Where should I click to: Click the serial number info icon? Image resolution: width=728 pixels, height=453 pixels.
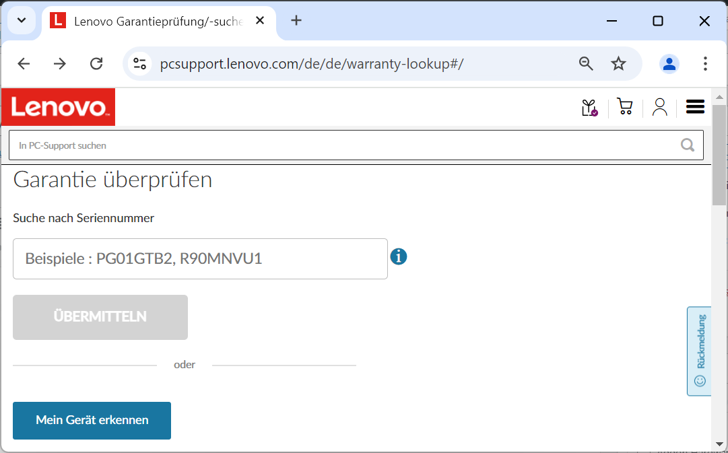(x=399, y=256)
